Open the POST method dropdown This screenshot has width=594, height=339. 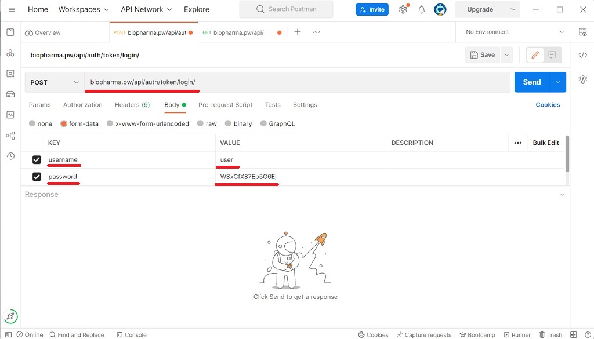pyautogui.click(x=55, y=82)
